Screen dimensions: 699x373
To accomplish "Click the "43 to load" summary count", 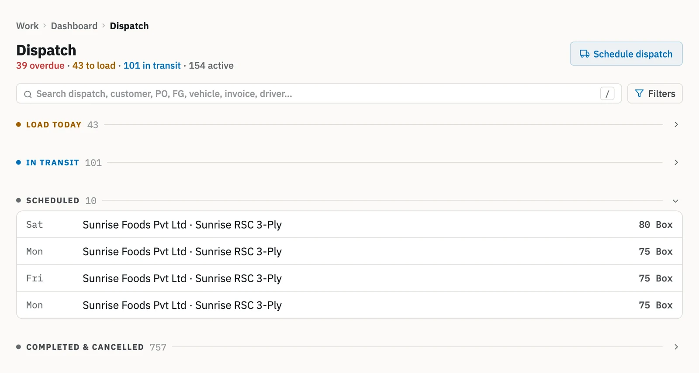I will point(94,65).
